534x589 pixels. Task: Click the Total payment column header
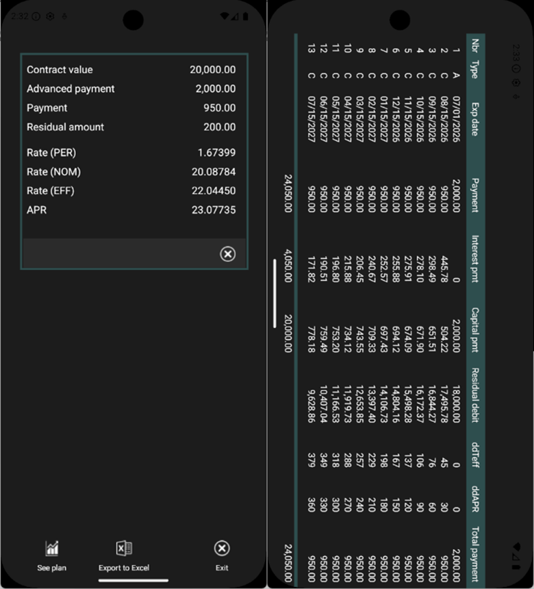pyautogui.click(x=475, y=555)
